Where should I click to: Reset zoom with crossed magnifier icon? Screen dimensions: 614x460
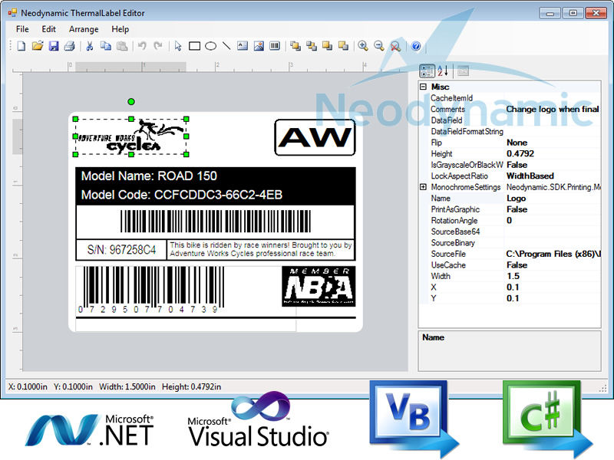tap(395, 47)
